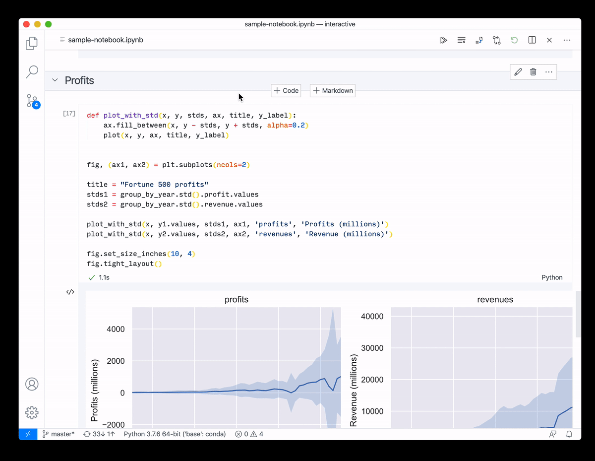Open the Search view in activity bar
595x461 pixels.
(32, 72)
